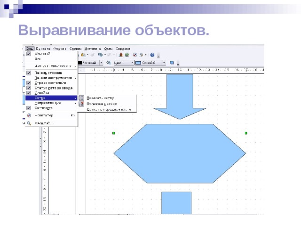
Task: Toggle the Обычный checkmark in the Вид menu
Action: [x=29, y=54]
